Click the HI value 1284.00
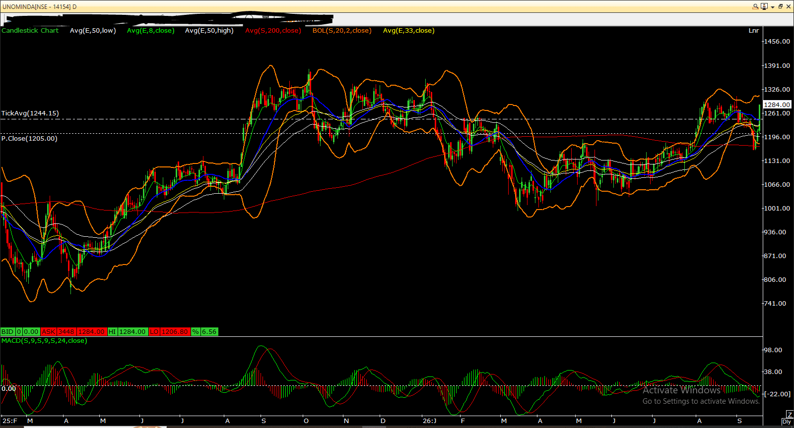The width and height of the screenshot is (794, 428). coord(132,332)
